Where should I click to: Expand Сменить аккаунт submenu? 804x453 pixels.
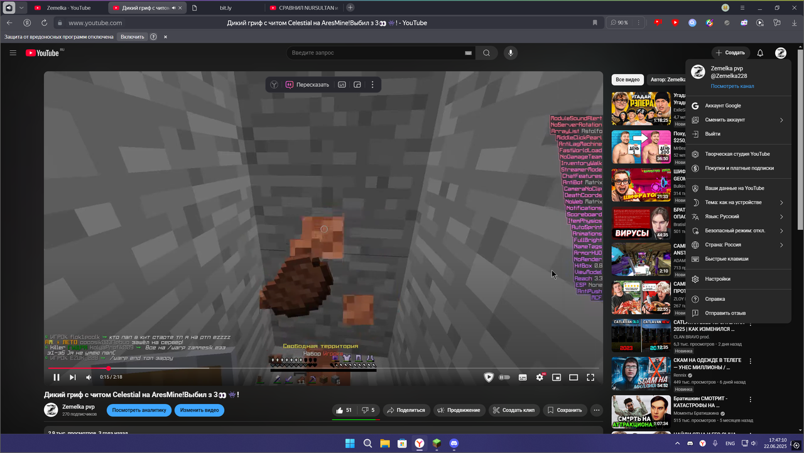click(x=739, y=120)
